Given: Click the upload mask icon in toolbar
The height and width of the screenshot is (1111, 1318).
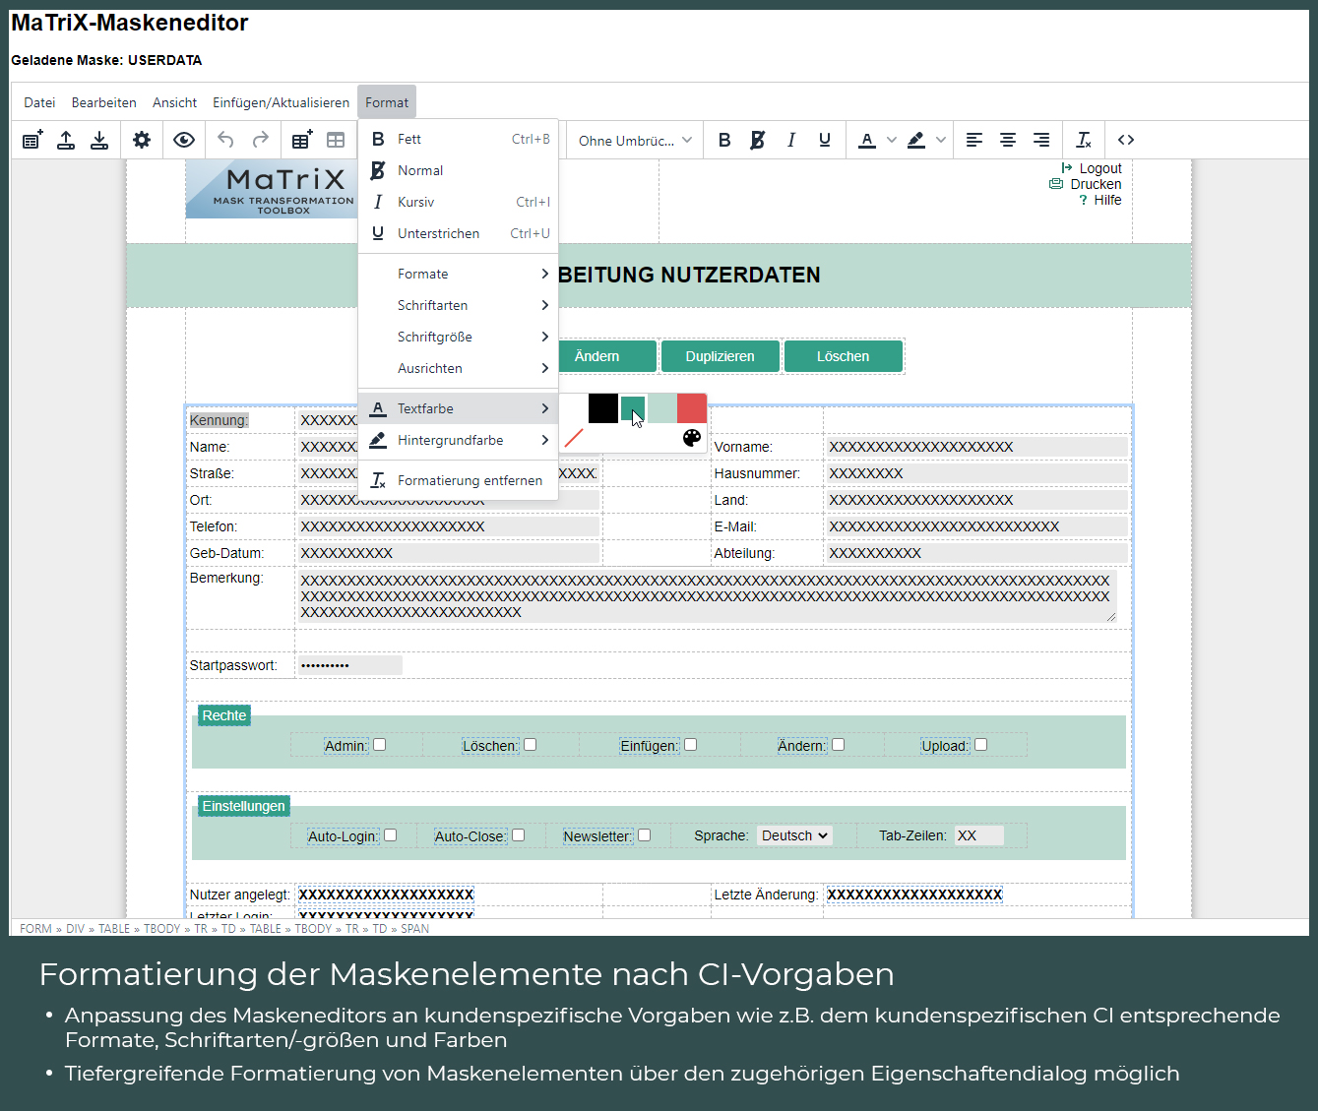Looking at the screenshot, I should click(66, 141).
